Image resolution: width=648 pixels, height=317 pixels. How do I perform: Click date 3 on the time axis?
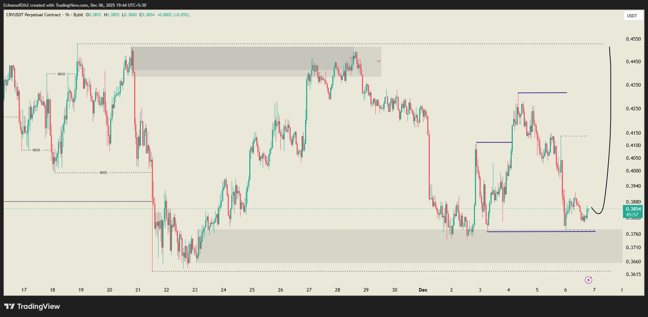tap(480, 290)
